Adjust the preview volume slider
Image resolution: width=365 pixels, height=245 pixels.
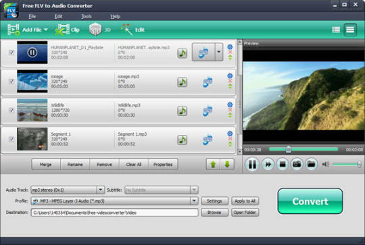click(347, 164)
